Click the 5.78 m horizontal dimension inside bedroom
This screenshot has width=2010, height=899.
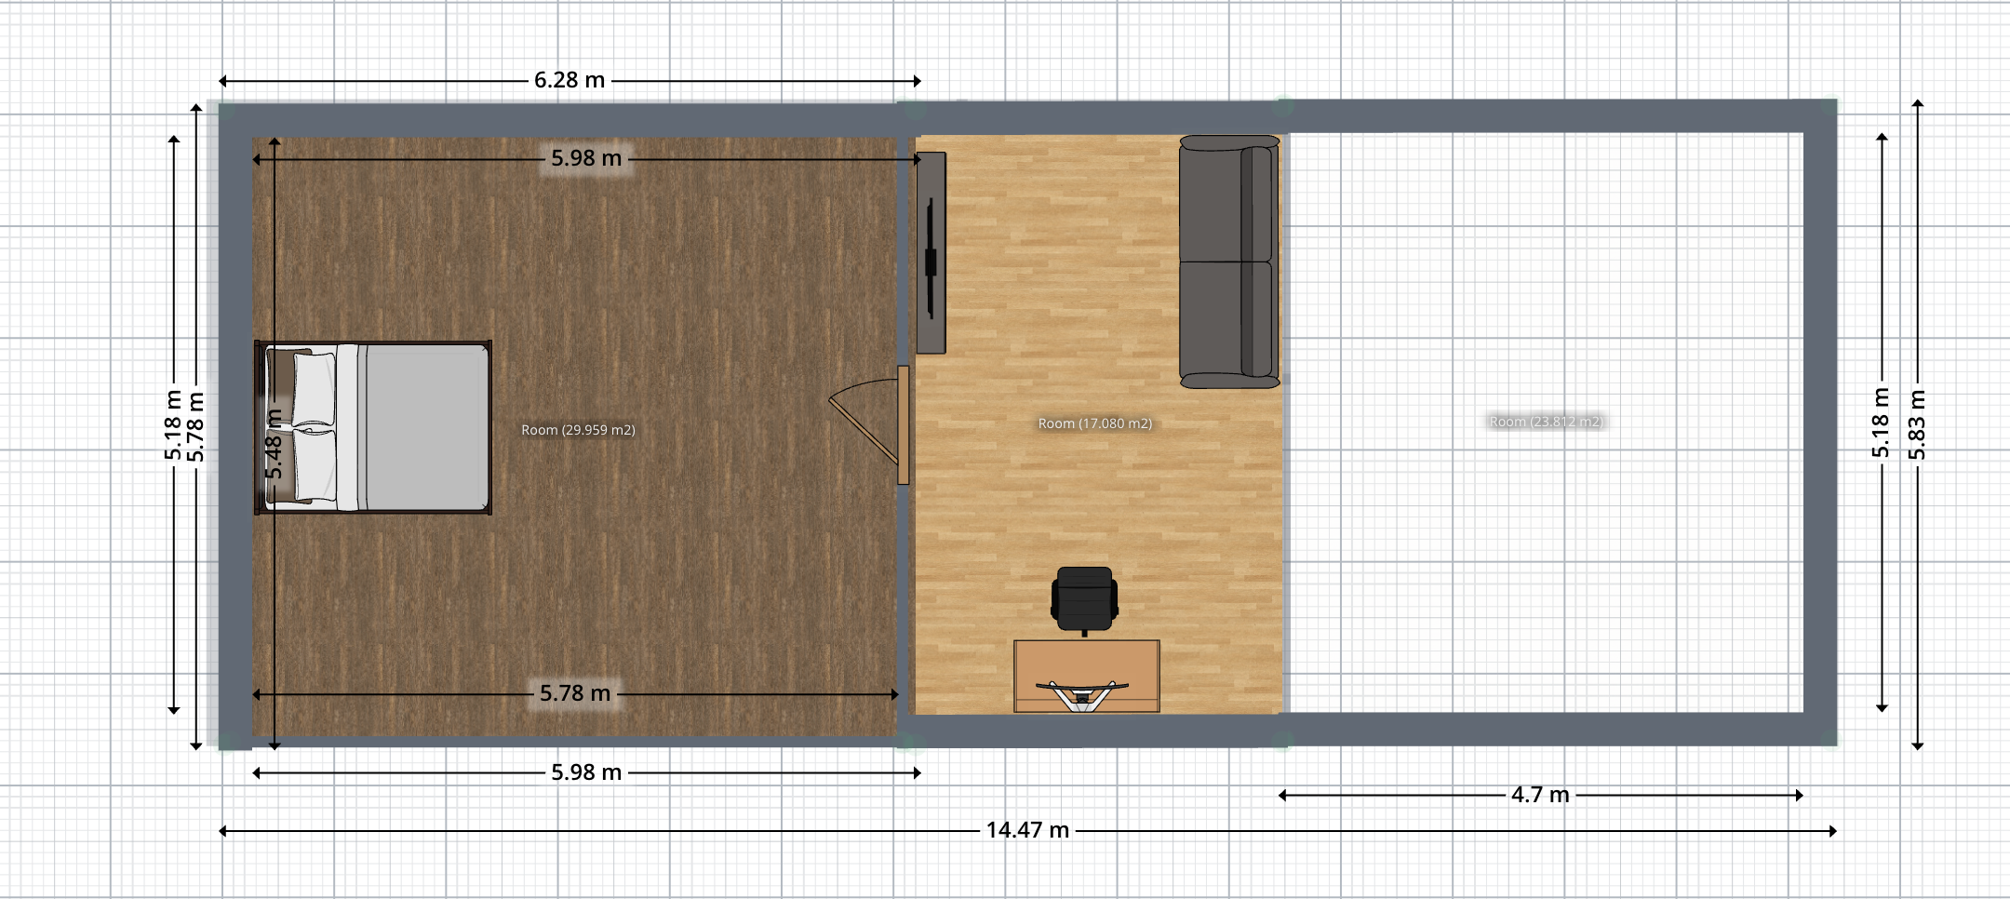point(575,693)
